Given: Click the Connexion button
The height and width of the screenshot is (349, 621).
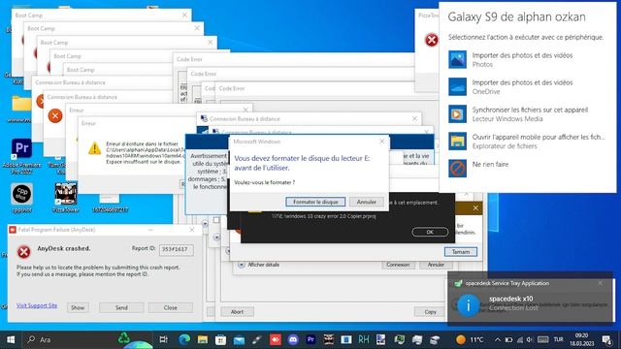Looking at the screenshot, I should click(398, 265).
